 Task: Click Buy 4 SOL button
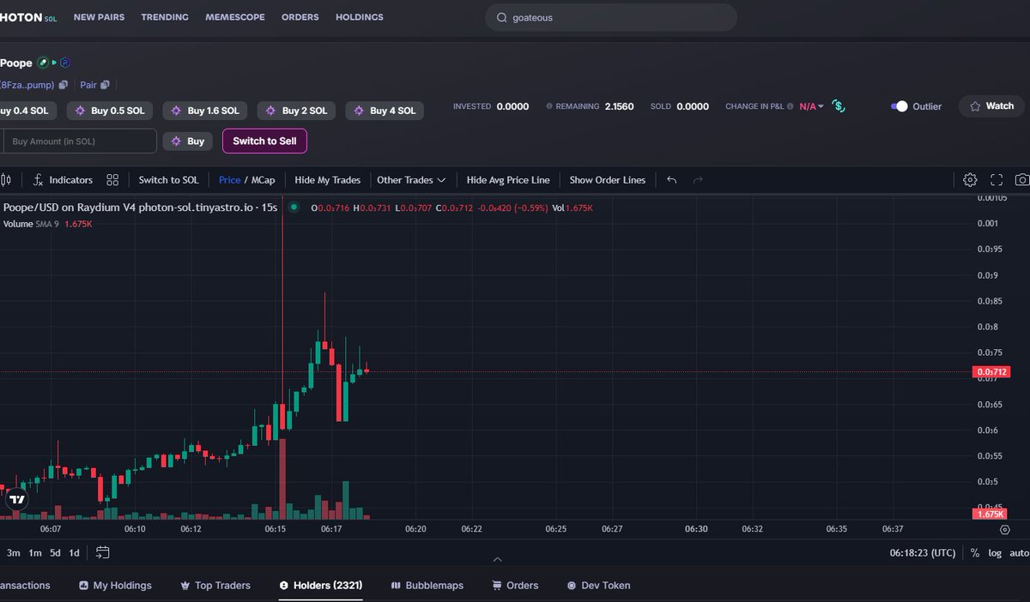click(x=385, y=111)
